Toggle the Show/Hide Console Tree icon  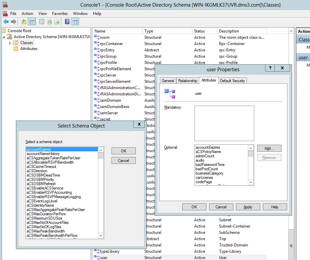[x=32, y=22]
